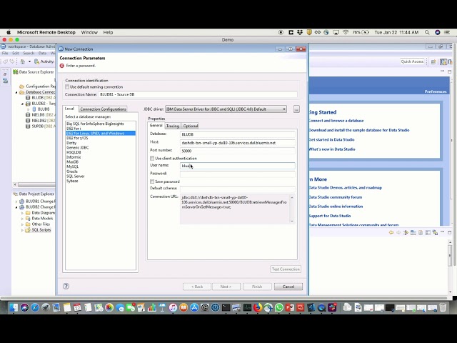The height and width of the screenshot is (343, 457).
Task: Select Derby database manager
Action: click(71, 143)
